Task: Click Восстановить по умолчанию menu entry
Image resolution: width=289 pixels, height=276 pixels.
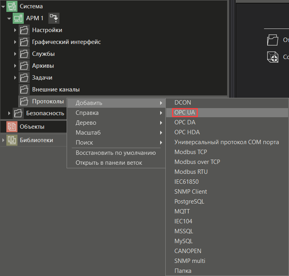Action: (x=115, y=153)
